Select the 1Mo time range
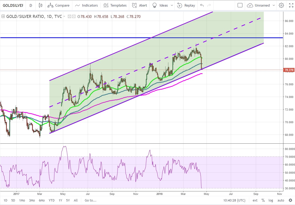This screenshot has width=295, height=205. pyautogui.click(x=22, y=200)
